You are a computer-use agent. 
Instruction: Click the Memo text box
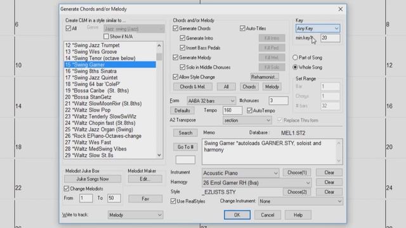272,151
